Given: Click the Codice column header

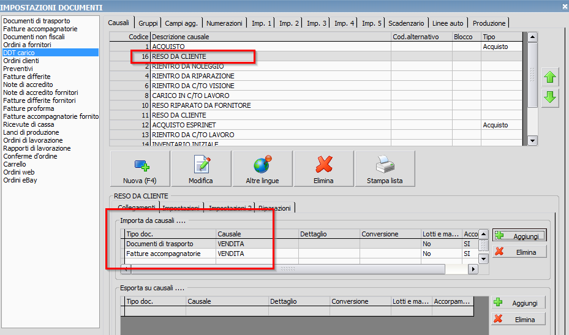Looking at the screenshot, I should click(x=130, y=37).
